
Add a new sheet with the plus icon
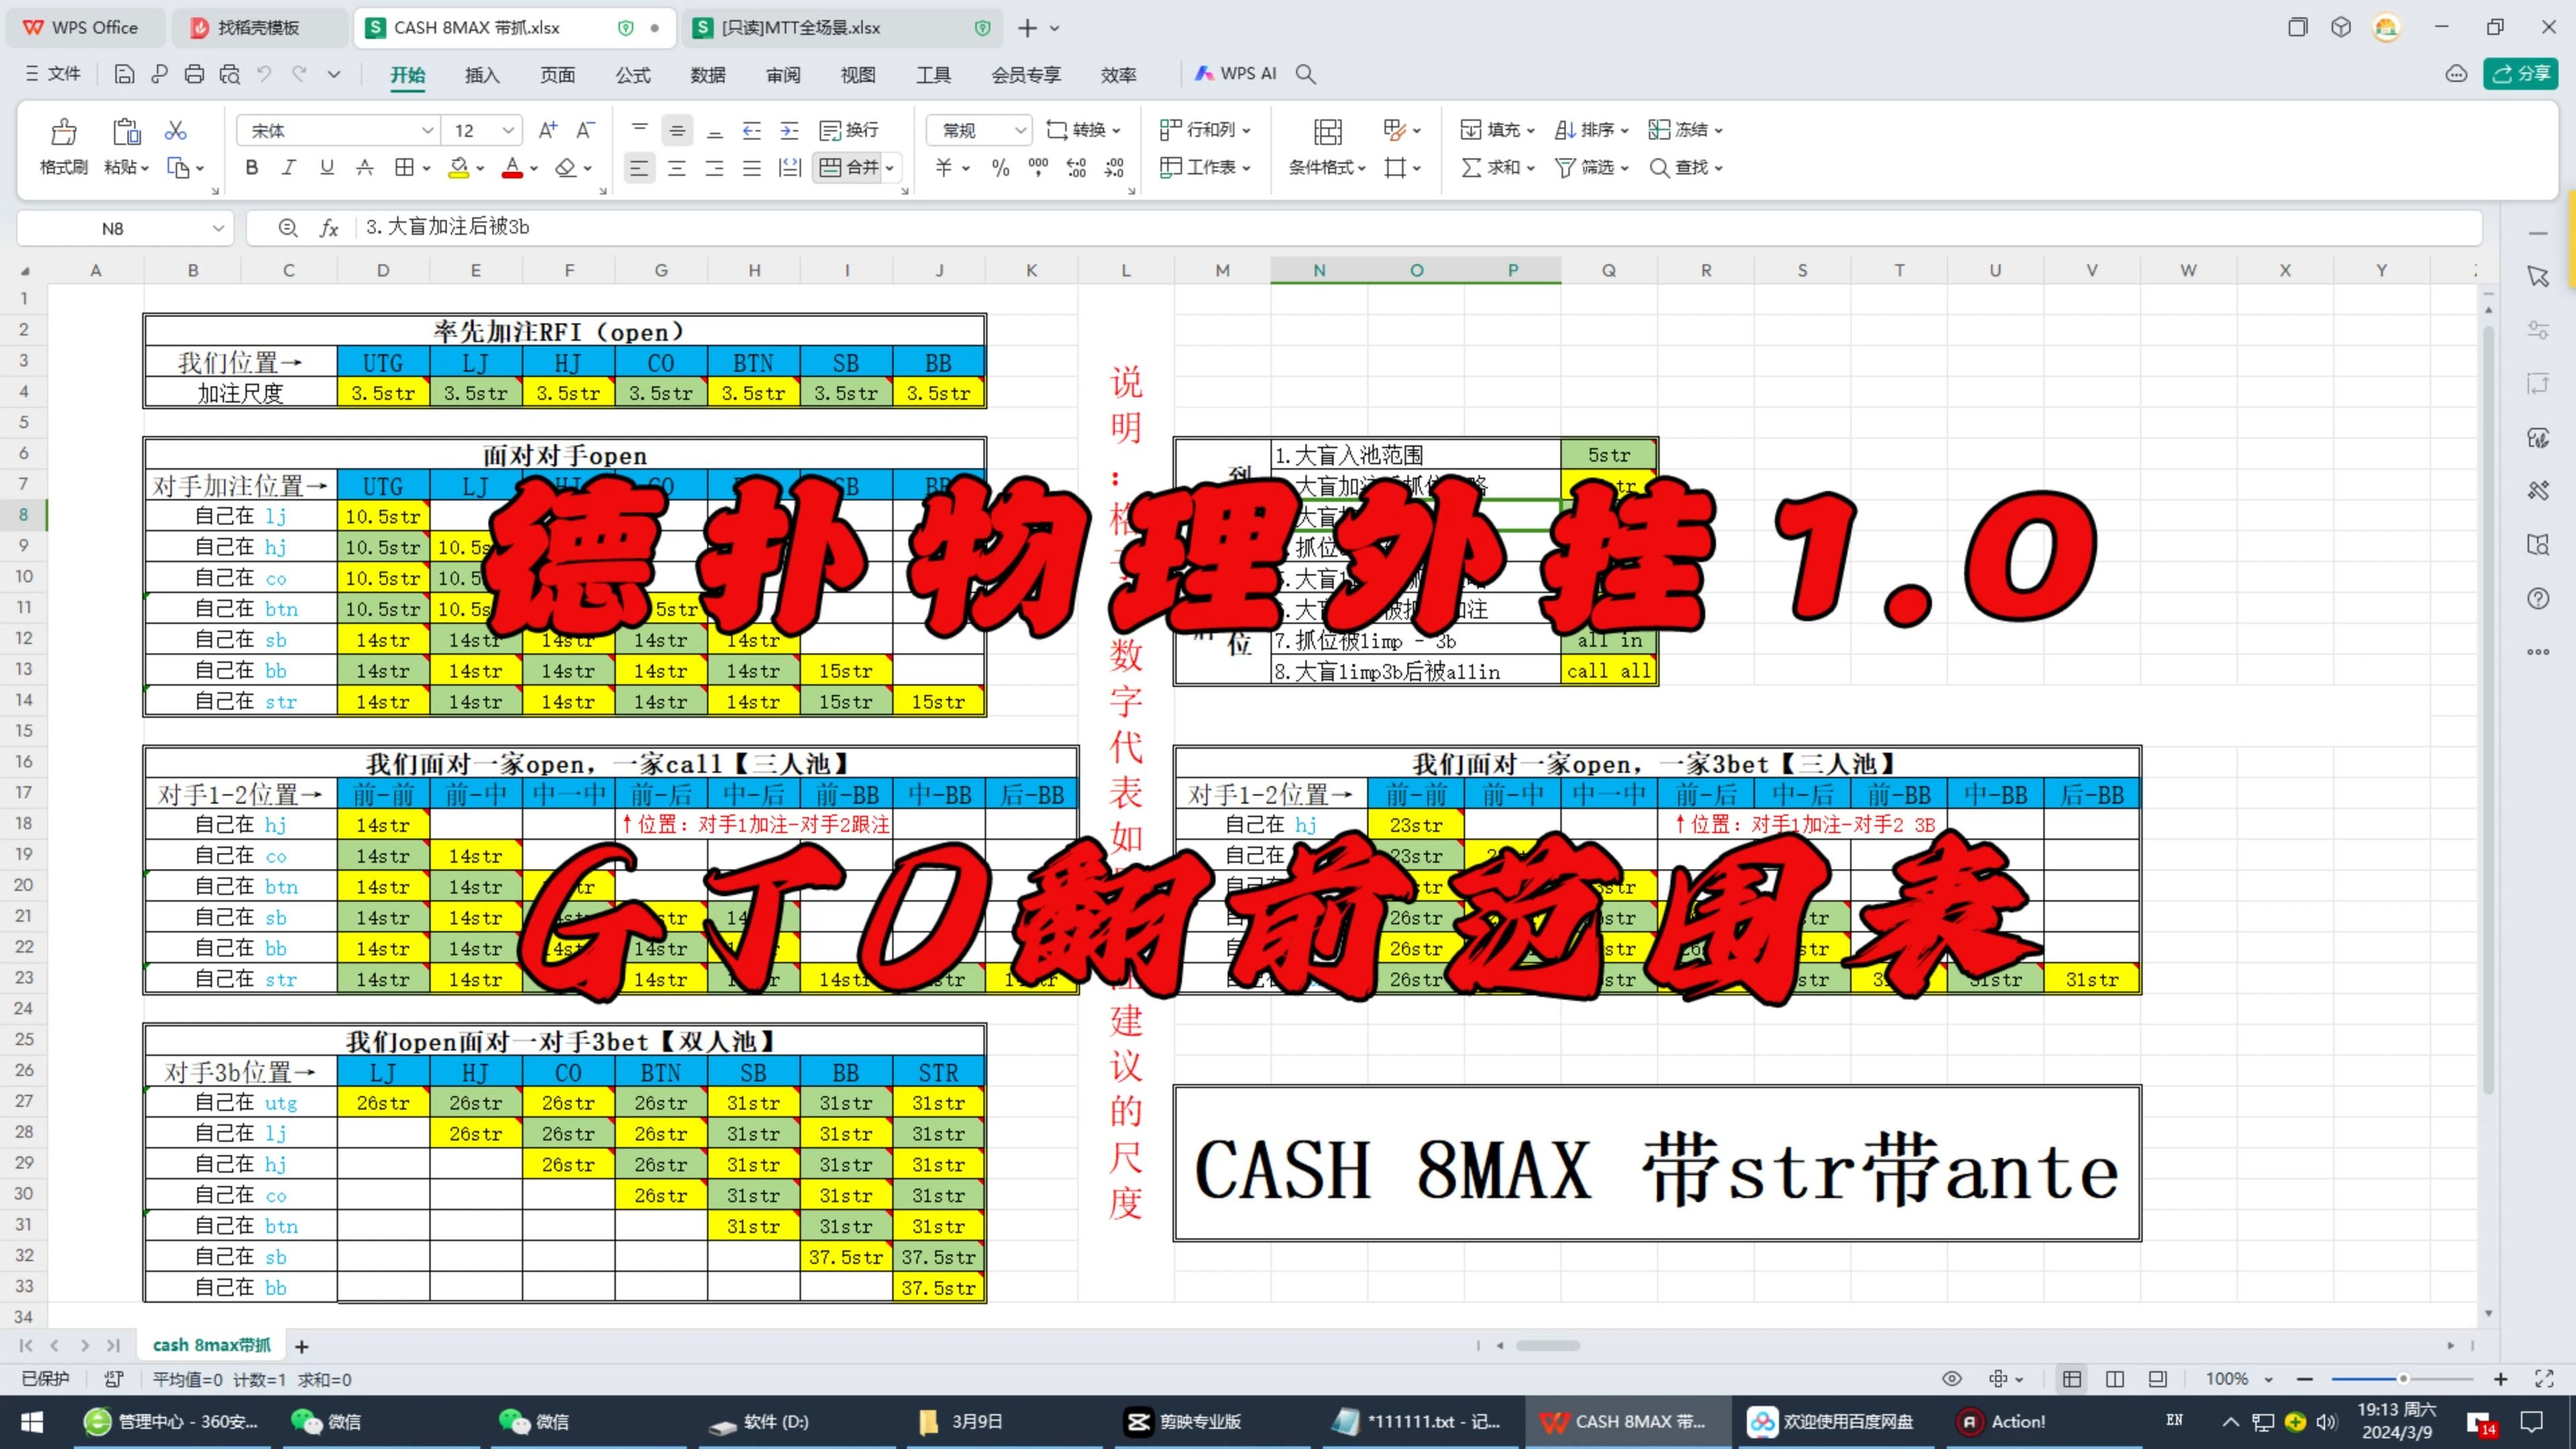301,1346
